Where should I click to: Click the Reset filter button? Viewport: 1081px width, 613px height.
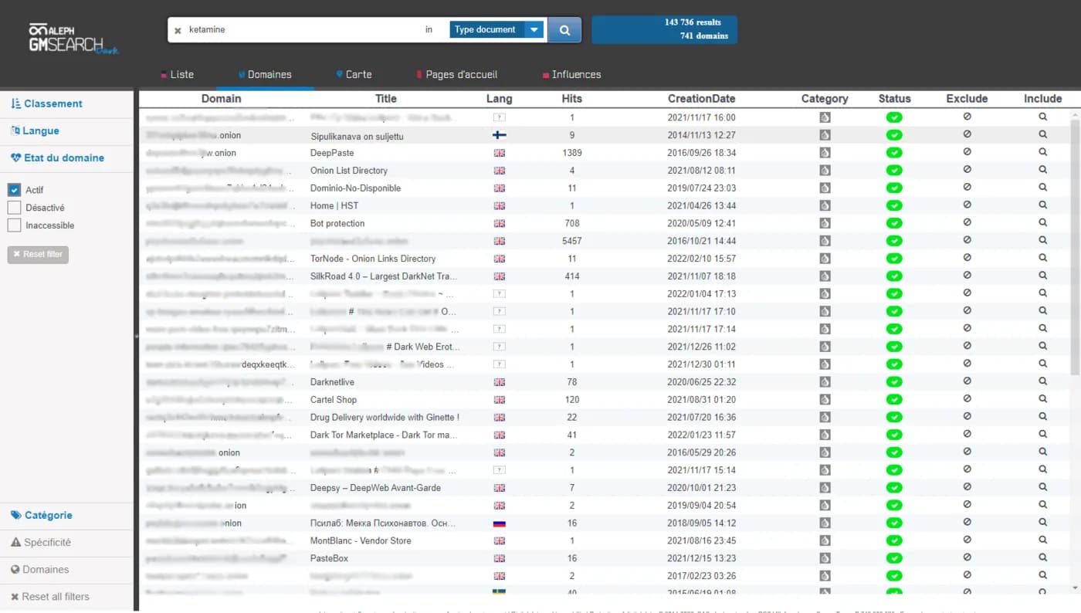[x=38, y=255]
